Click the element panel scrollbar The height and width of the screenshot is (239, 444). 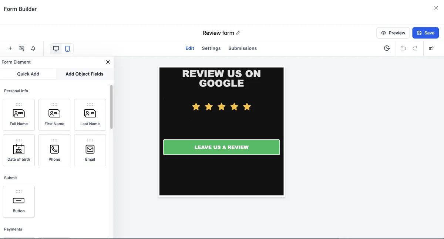point(111,107)
